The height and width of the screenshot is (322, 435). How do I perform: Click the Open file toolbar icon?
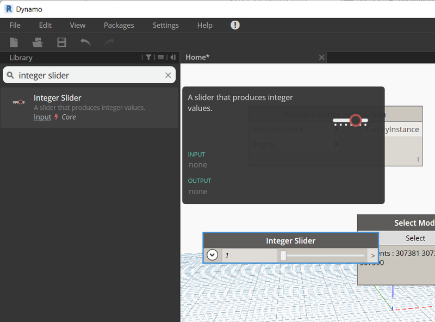coord(38,42)
